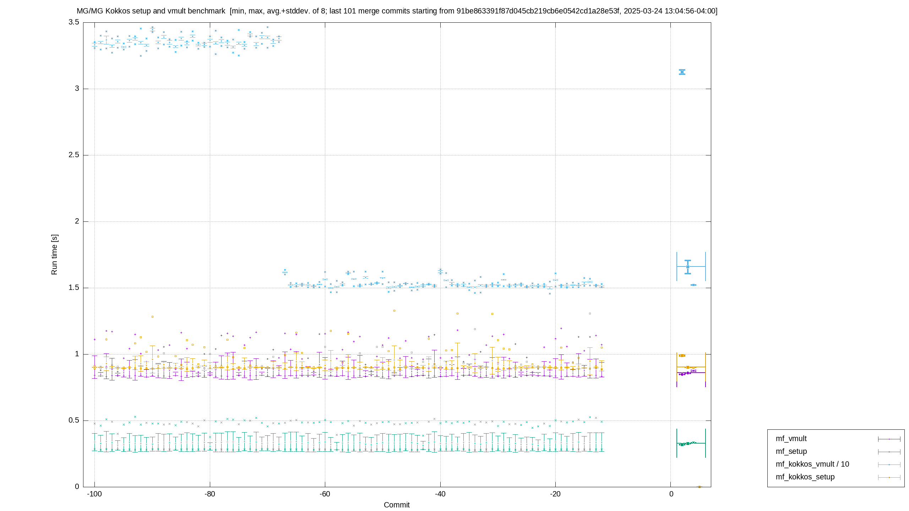The width and height of the screenshot is (909, 511).
Task: Click the mf_vmult legend label
Action: (x=791, y=439)
